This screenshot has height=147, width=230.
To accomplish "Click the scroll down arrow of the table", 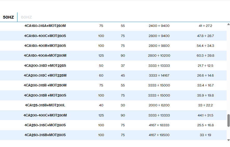I will coord(228,140).
